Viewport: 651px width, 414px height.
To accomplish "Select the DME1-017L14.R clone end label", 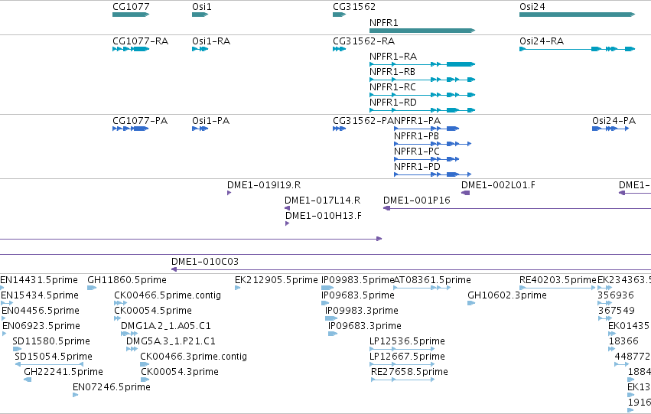I will pyautogui.click(x=323, y=200).
